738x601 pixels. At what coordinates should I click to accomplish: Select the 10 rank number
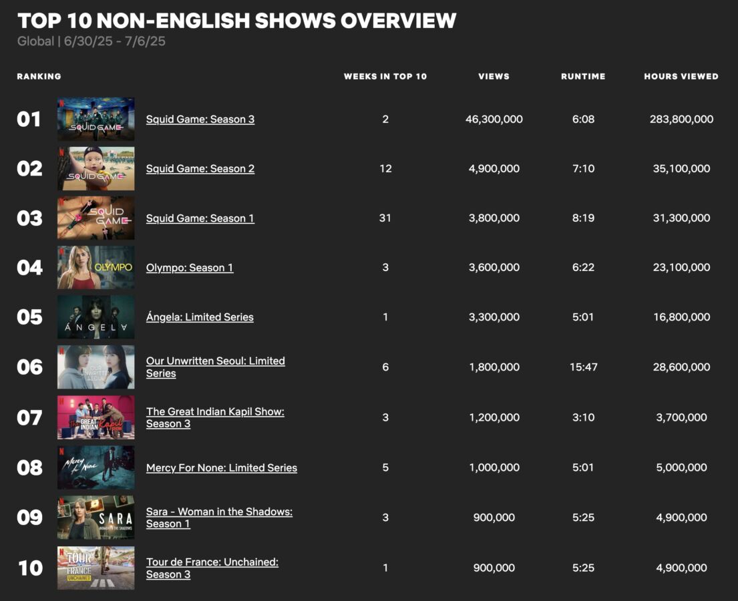(x=31, y=568)
